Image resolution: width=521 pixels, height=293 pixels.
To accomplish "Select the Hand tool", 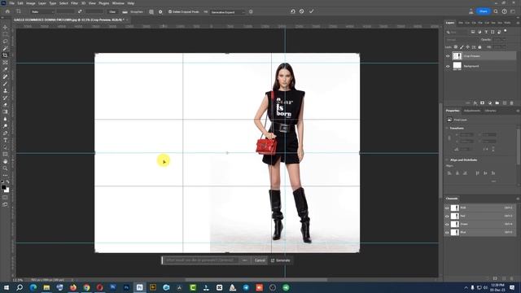I will [x=5, y=161].
